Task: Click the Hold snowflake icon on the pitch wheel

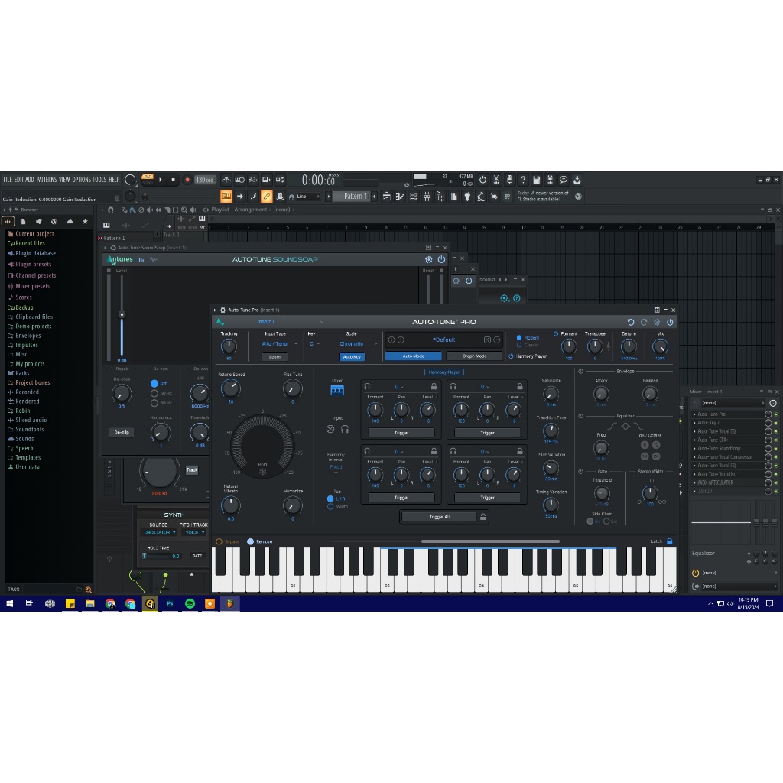Action: [x=262, y=471]
